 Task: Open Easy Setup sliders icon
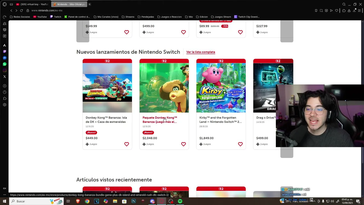click(359, 11)
